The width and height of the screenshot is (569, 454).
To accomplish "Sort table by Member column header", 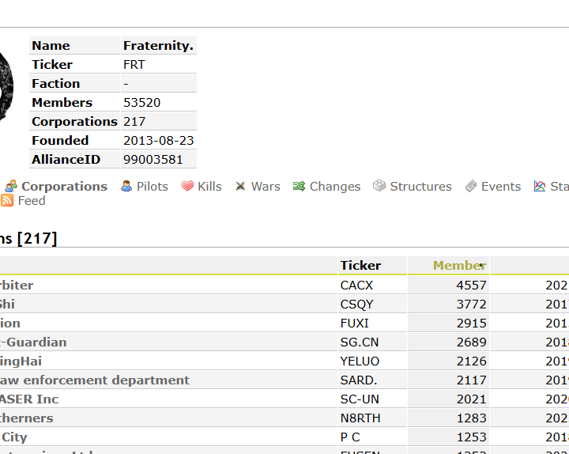I will point(455,266).
